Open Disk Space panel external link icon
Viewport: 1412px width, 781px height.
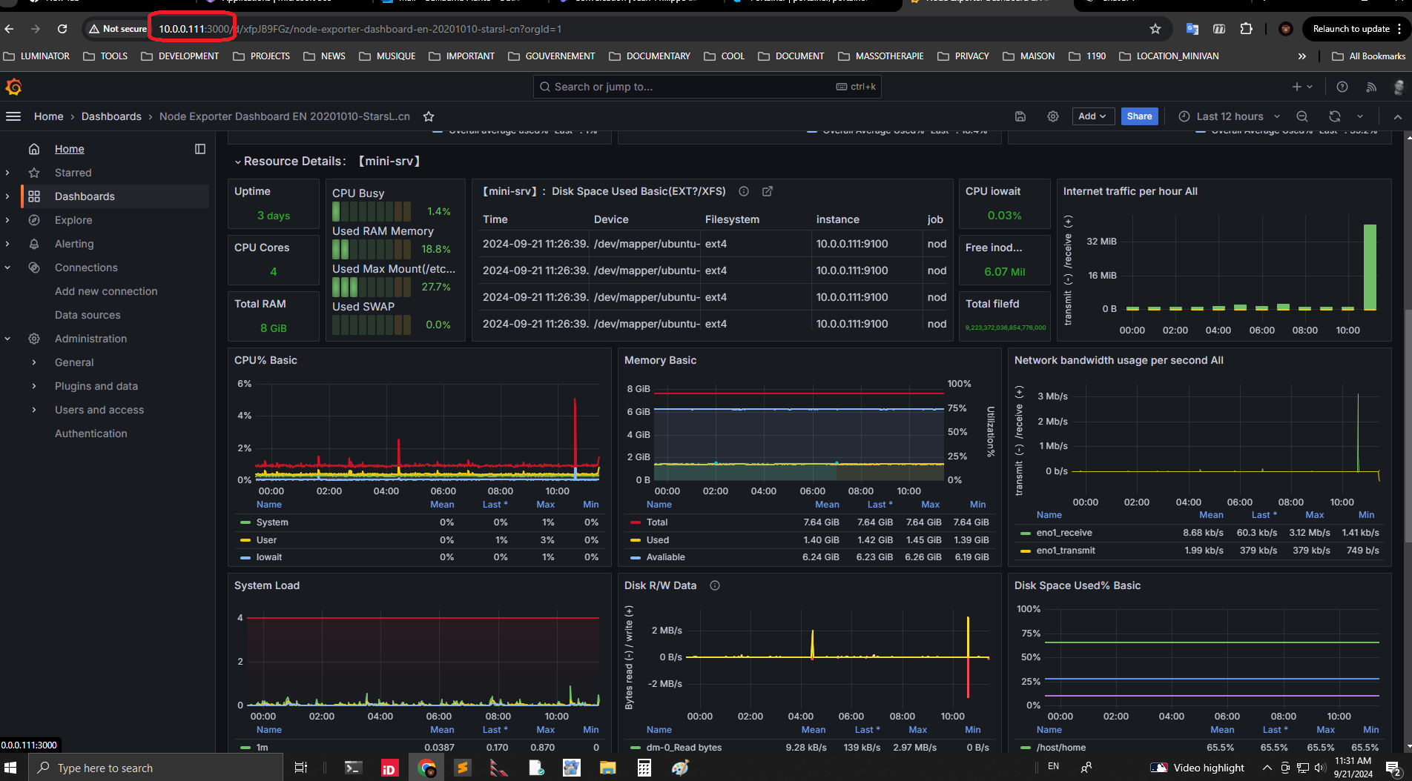(768, 191)
